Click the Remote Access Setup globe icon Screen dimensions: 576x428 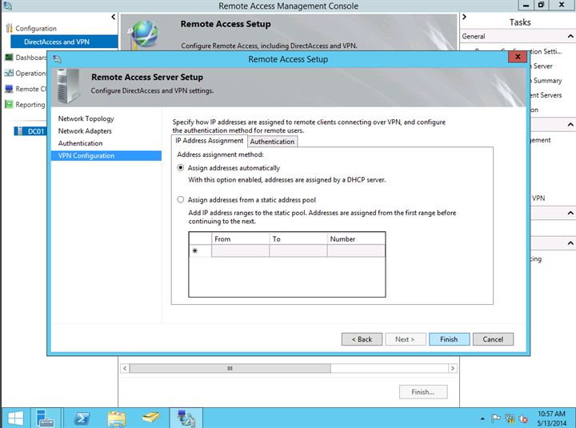145,34
